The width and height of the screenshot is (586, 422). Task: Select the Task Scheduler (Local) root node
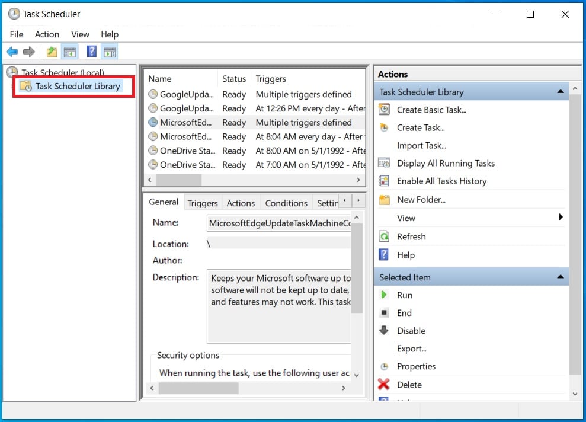[62, 72]
